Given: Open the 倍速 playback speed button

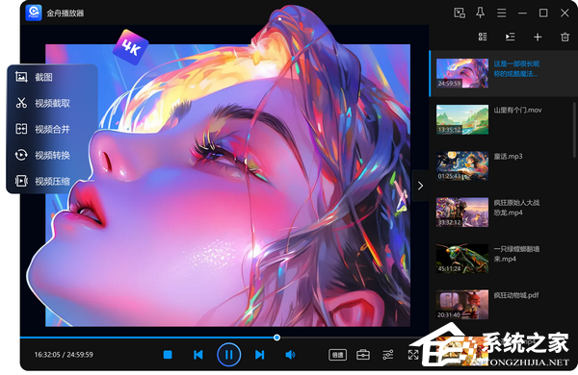Looking at the screenshot, I should click(x=337, y=355).
